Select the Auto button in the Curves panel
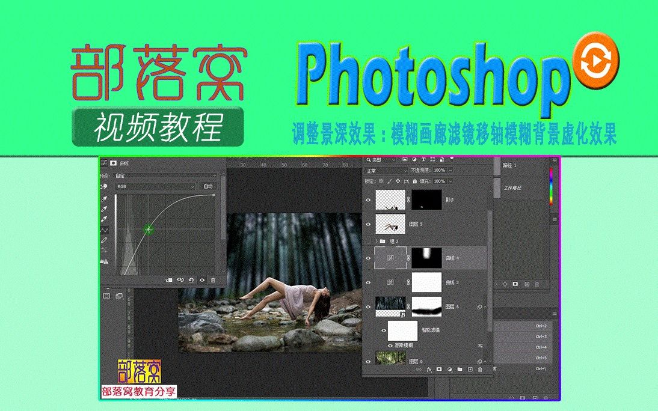 (x=209, y=186)
